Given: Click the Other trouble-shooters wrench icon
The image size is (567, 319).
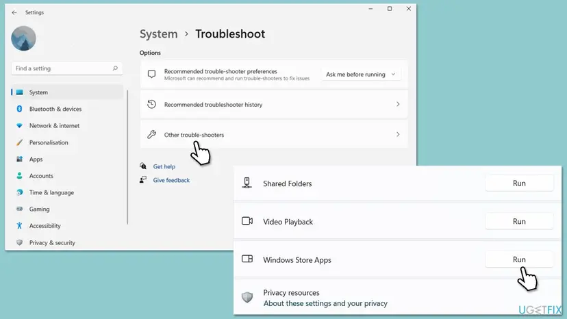Looking at the screenshot, I should [x=152, y=135].
